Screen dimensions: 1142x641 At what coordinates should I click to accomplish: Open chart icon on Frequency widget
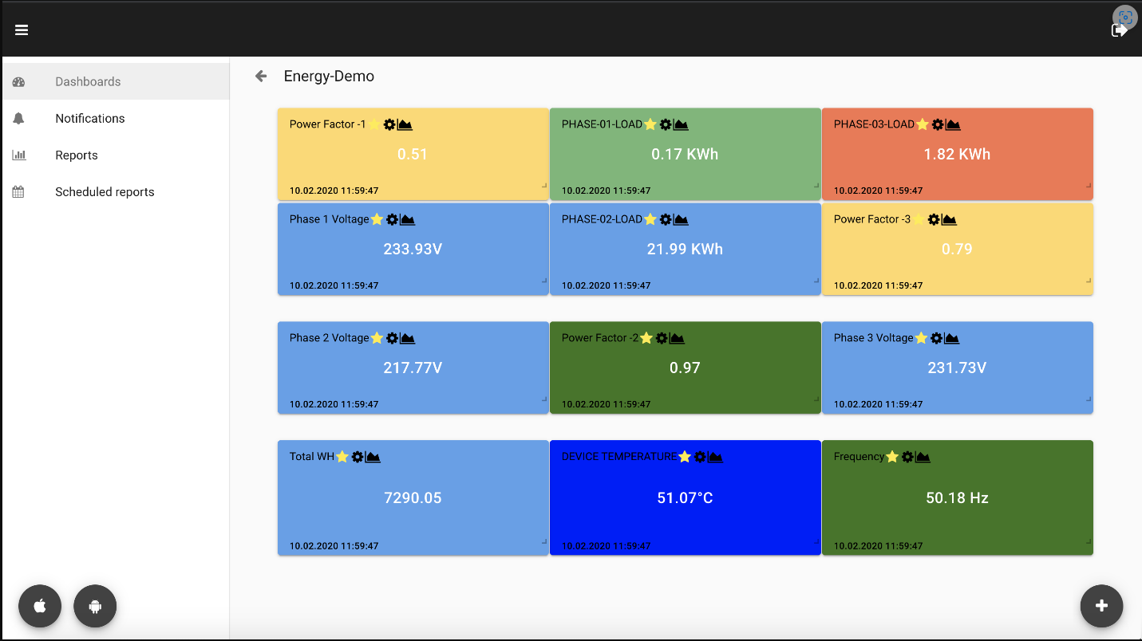click(923, 457)
